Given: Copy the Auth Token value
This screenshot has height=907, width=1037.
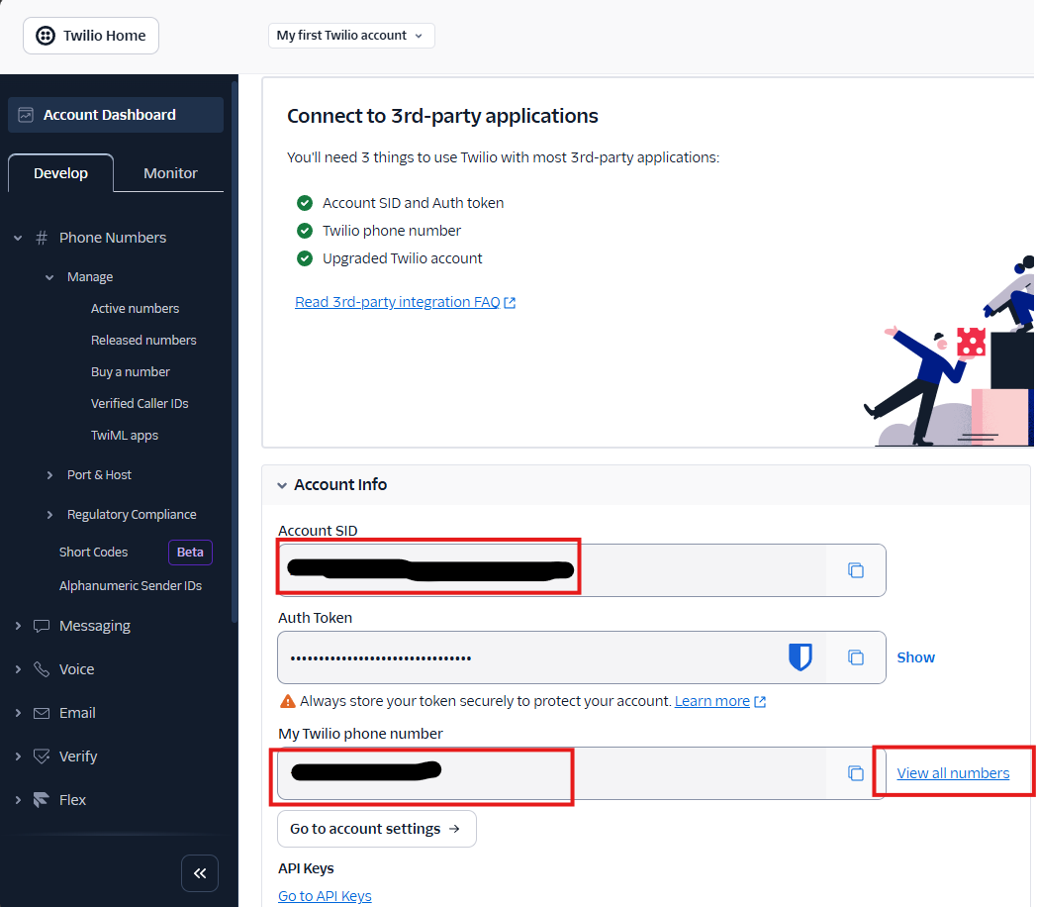Looking at the screenshot, I should coord(856,657).
